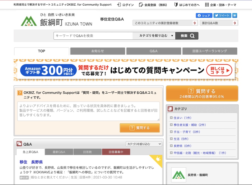Select the 最新Q&A sub-tab
This screenshot has height=185, width=252.
point(59,152)
